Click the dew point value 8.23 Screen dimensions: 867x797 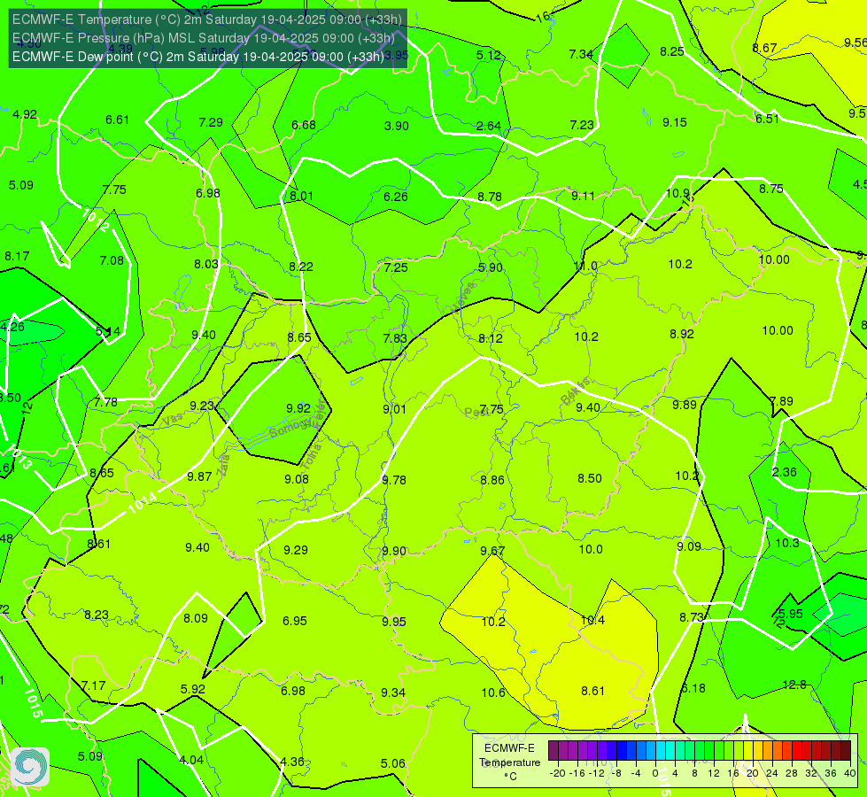[97, 615]
